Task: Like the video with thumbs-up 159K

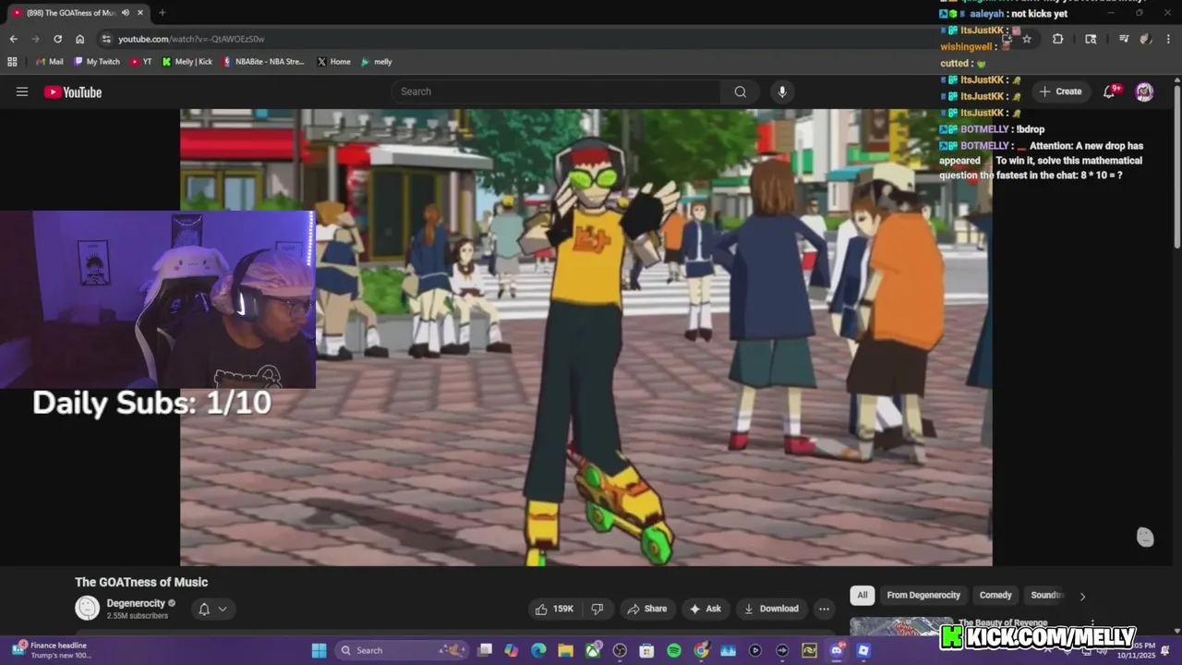Action: (x=553, y=609)
